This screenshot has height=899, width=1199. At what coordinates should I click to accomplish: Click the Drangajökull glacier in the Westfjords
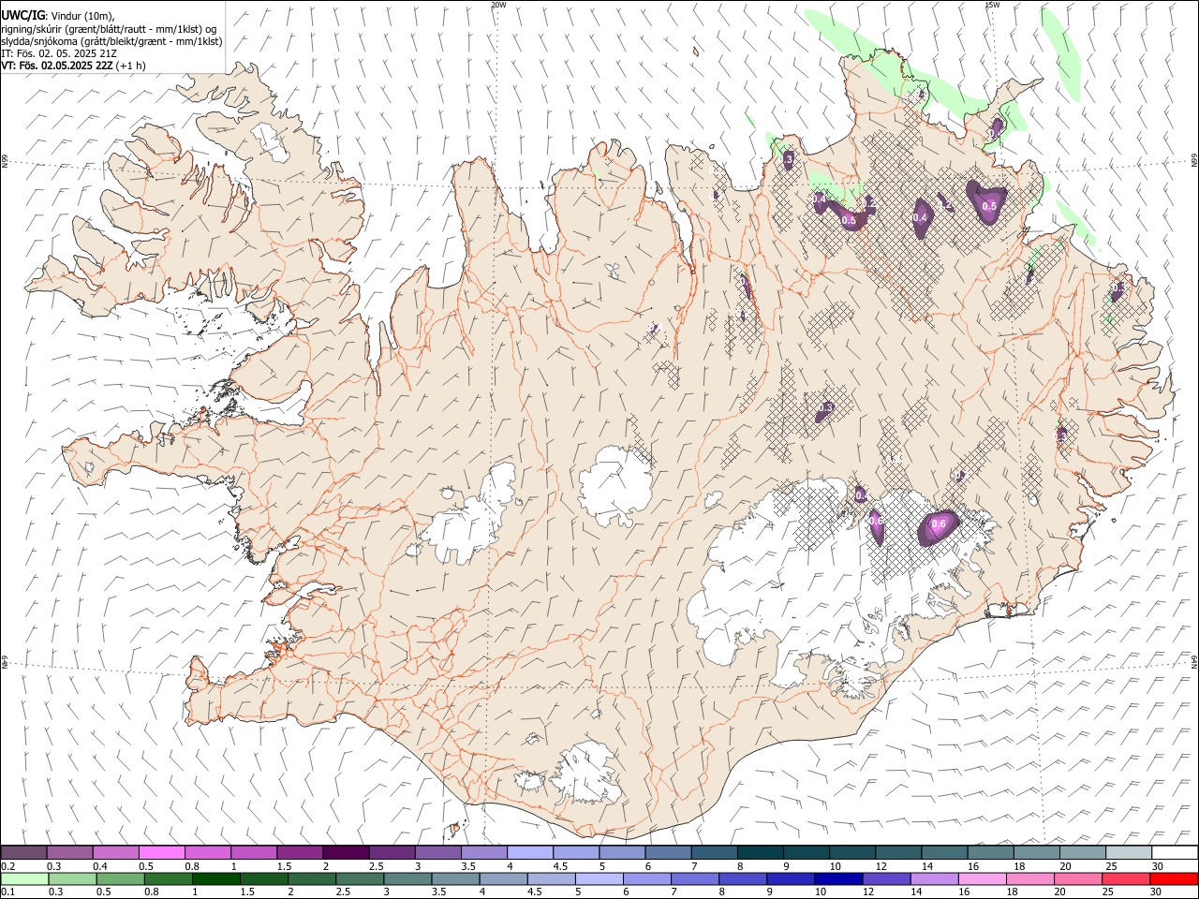[x=272, y=140]
